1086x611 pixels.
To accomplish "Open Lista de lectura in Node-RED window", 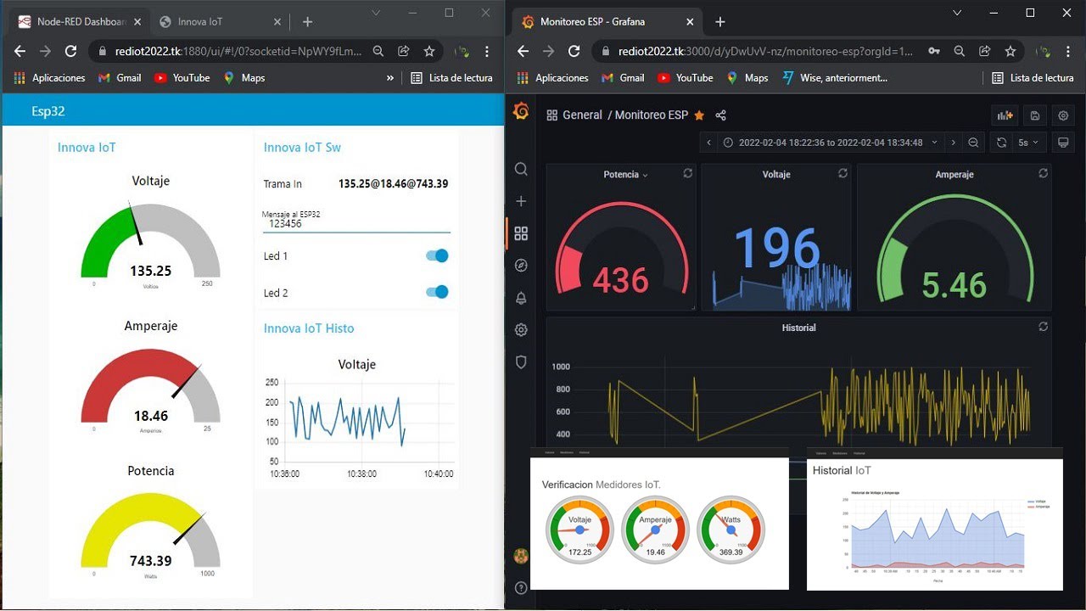I will pyautogui.click(x=451, y=78).
